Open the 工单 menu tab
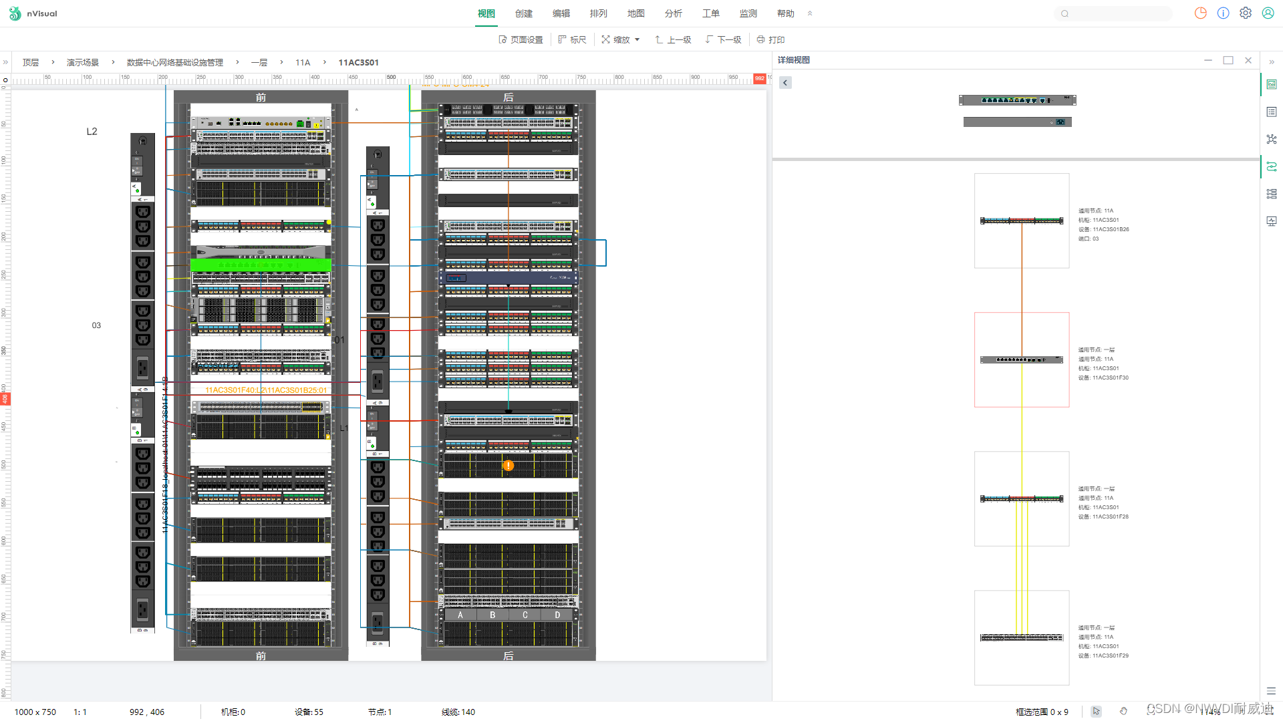 point(711,13)
